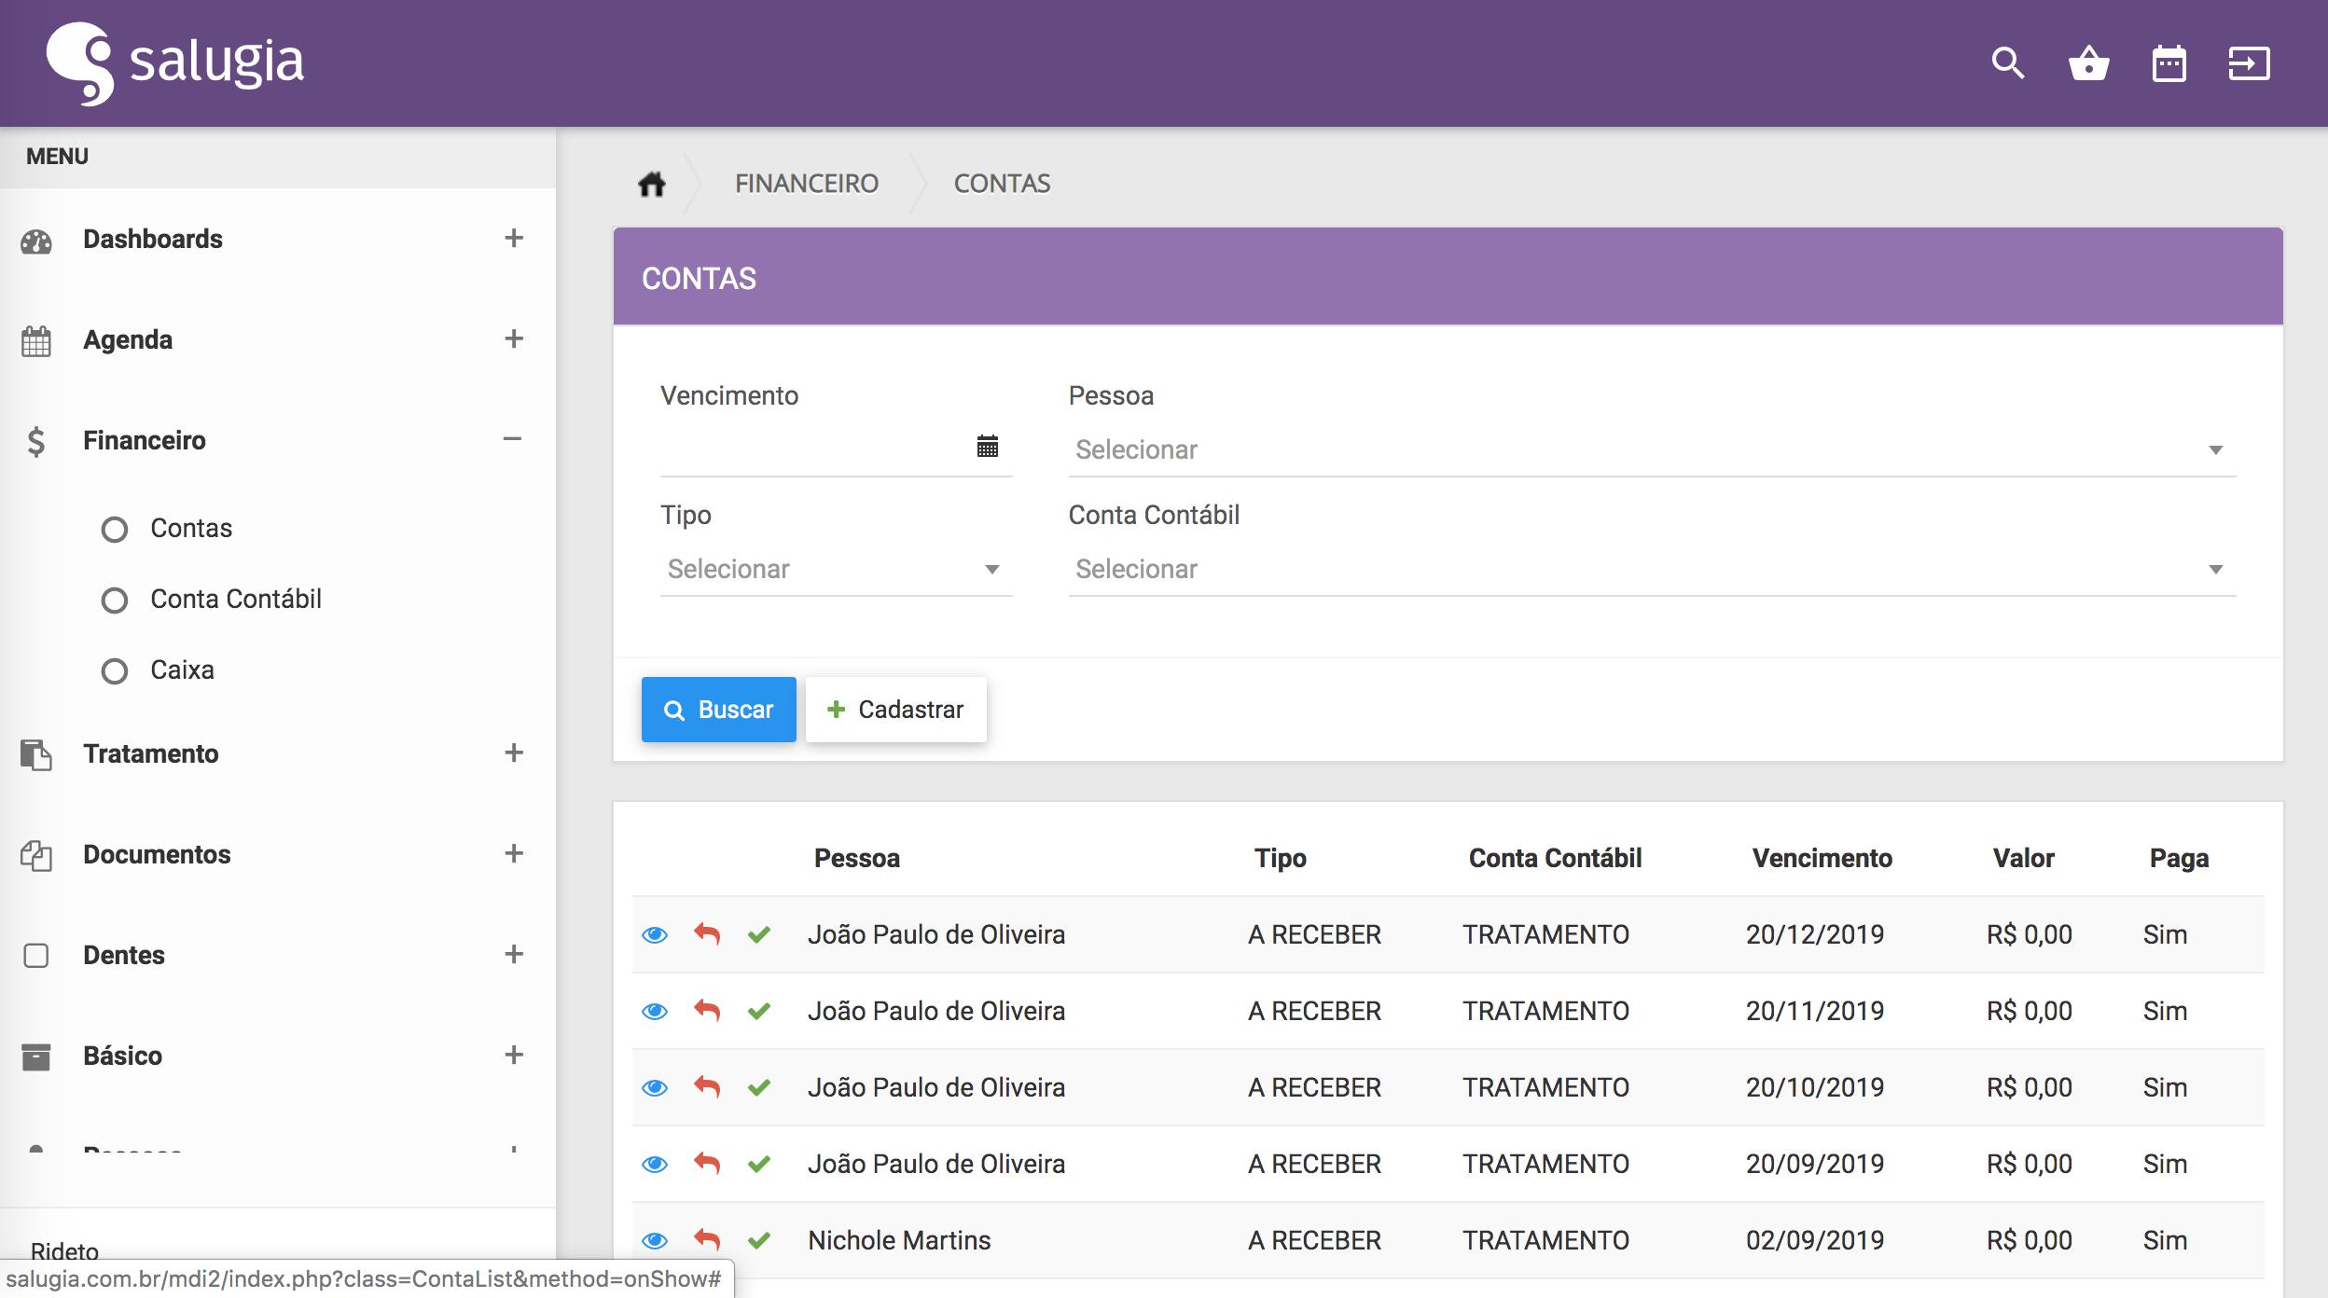Open the Financeiro menu item
Image resolution: width=2328 pixels, height=1298 pixels.
point(145,440)
